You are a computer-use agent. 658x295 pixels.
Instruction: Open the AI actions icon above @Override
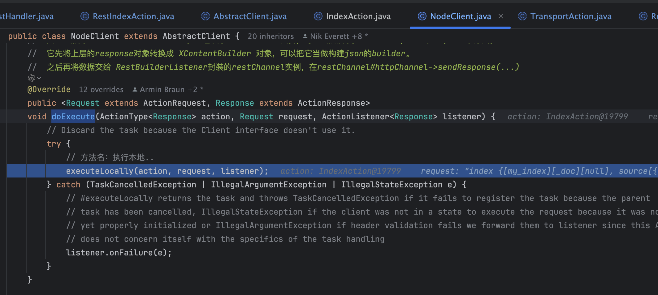(31, 78)
